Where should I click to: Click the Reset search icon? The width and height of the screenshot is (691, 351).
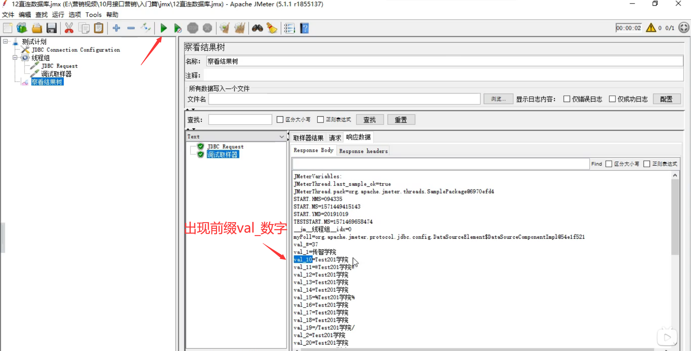(272, 28)
